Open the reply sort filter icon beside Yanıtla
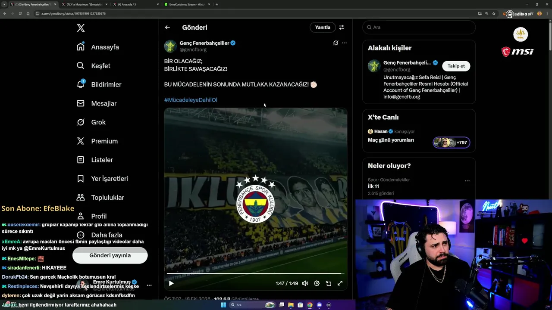 coord(342,27)
